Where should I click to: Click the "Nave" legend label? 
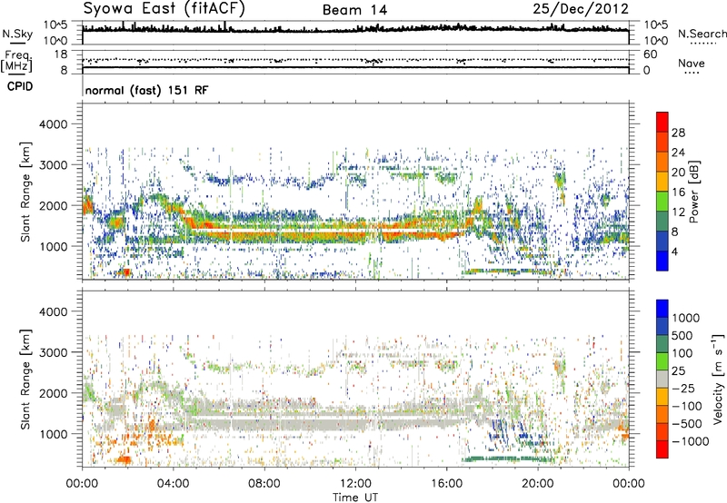(692, 63)
